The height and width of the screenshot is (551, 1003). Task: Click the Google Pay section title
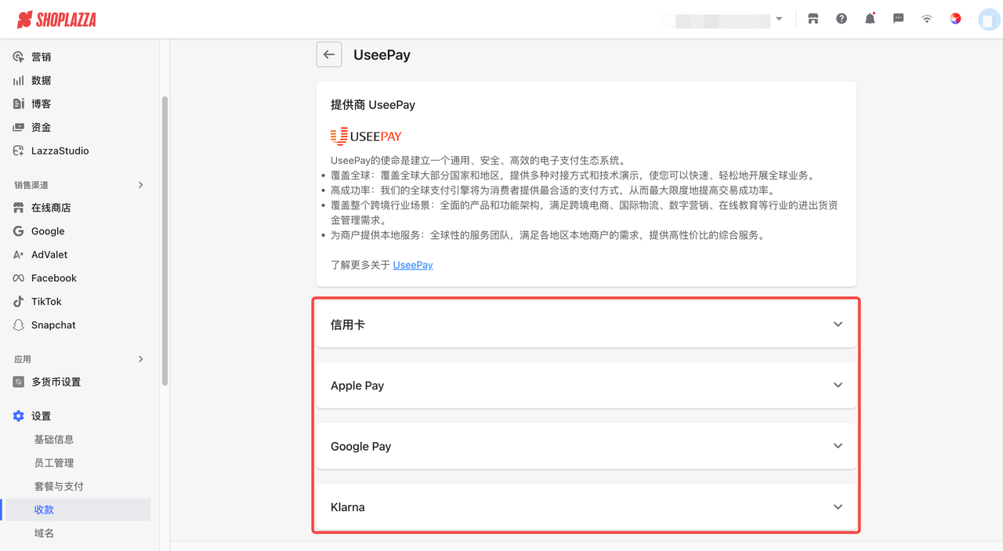tap(360, 446)
